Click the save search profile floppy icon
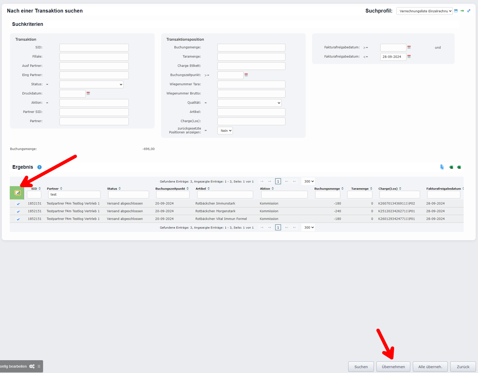Viewport: 478px width, 373px height. click(x=456, y=11)
